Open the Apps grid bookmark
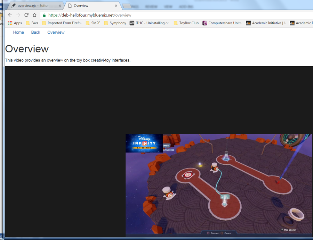This screenshot has height=240, width=313. (x=15, y=23)
